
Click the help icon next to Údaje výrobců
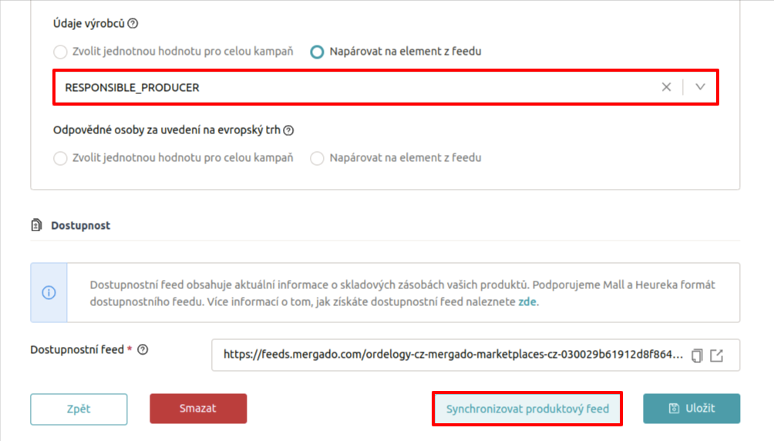(133, 24)
